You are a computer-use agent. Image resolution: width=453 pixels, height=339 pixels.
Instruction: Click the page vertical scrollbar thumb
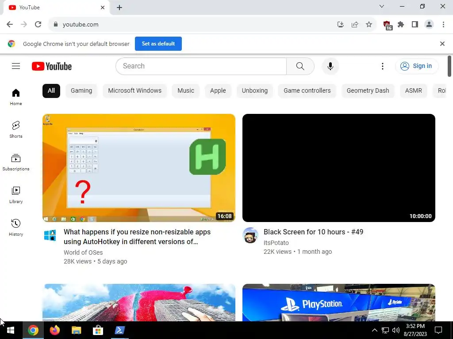click(449, 66)
